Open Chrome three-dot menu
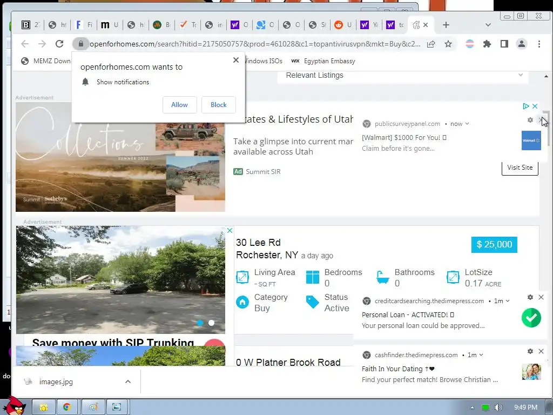The image size is (553, 415). click(x=539, y=44)
